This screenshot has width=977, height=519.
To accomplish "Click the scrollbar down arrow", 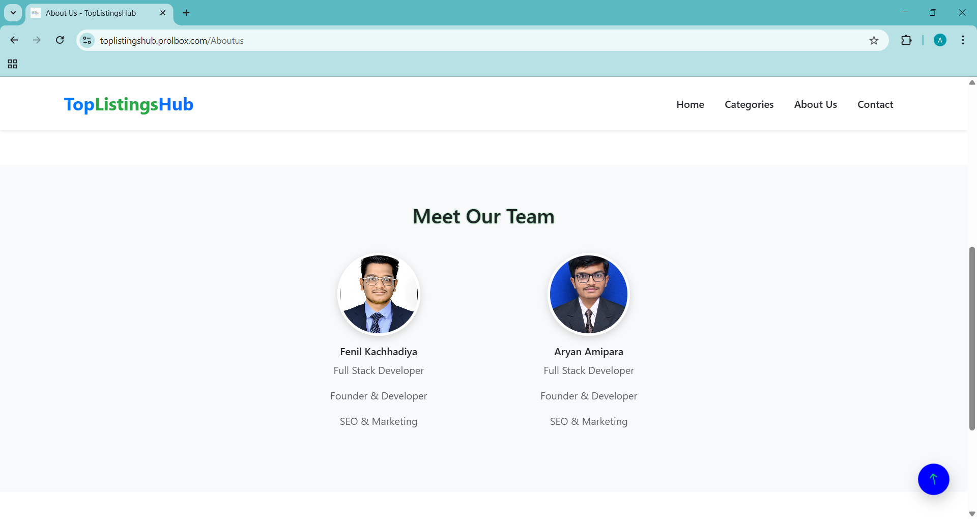I will [972, 513].
